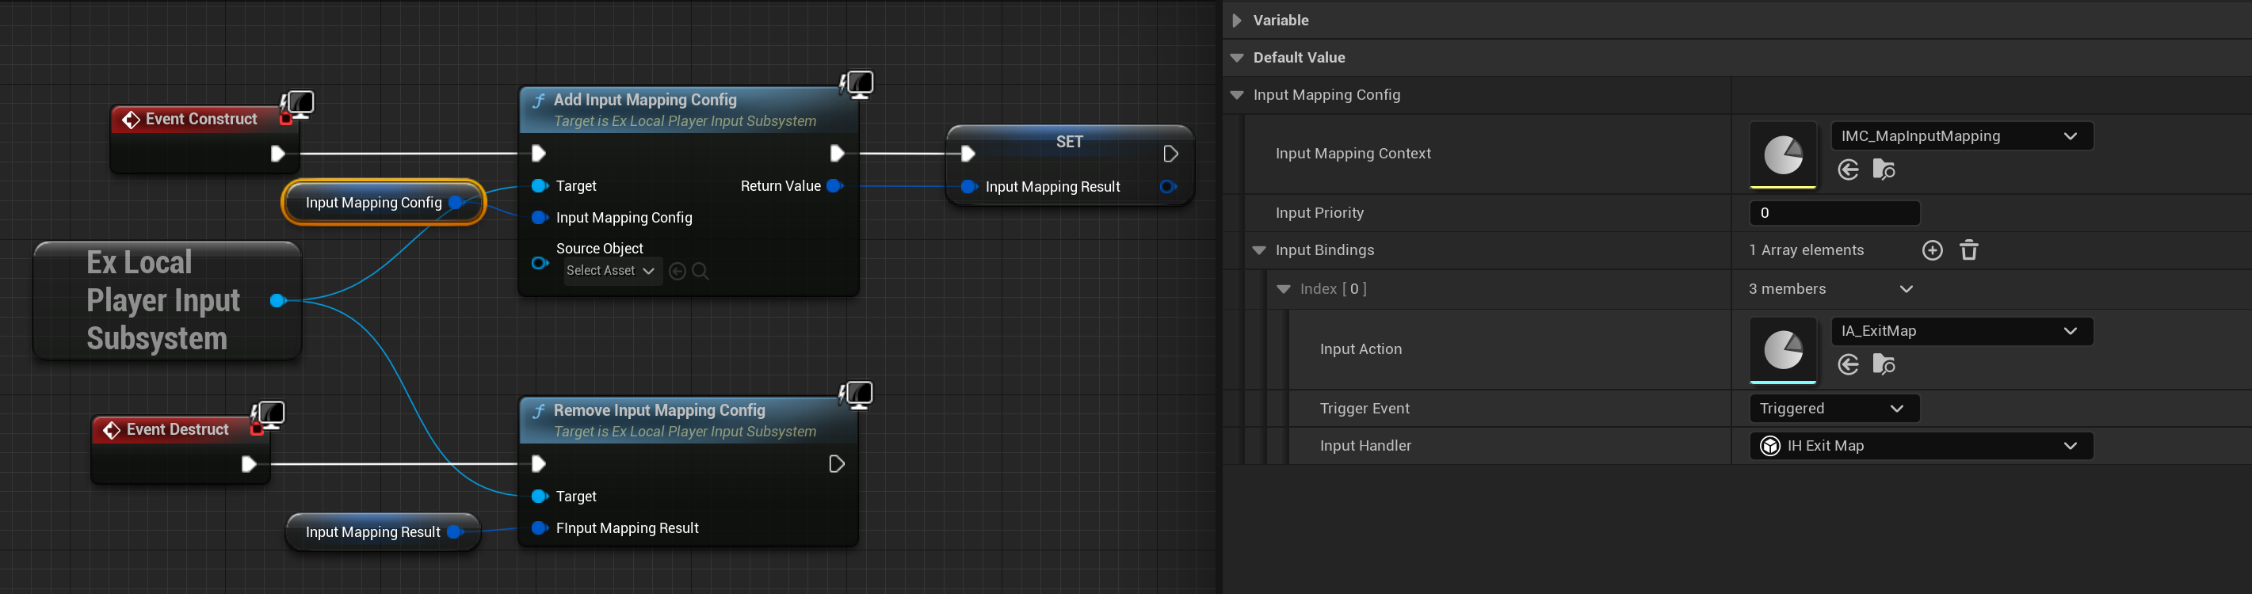This screenshot has width=2252, height=594.
Task: Open the Select Asset dropdown for Source Object
Action: tap(611, 272)
